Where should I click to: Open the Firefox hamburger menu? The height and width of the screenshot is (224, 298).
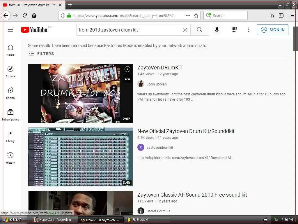pos(292,15)
